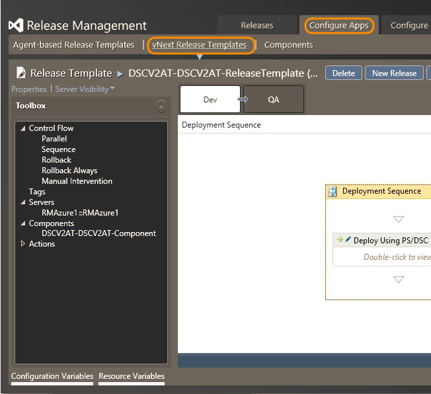This screenshot has width=431, height=394.
Task: Open the Properties link
Action: click(29, 89)
